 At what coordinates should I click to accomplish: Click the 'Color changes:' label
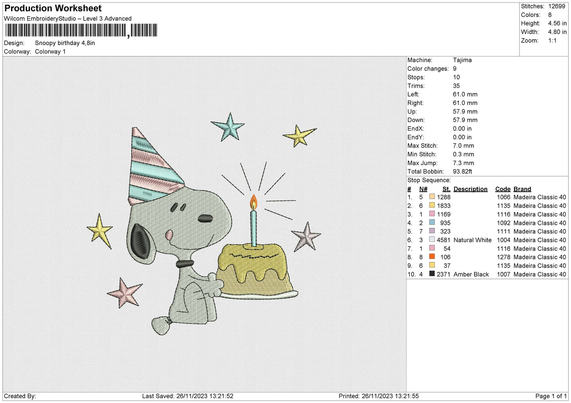428,68
